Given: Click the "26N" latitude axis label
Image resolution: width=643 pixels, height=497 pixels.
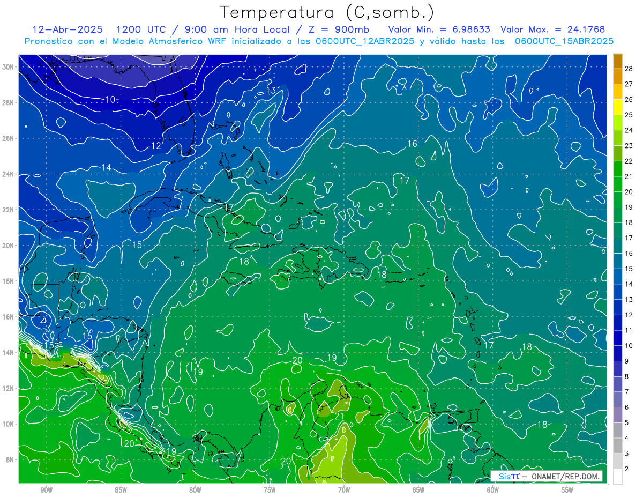Looking at the screenshot, I should pyautogui.click(x=8, y=138).
